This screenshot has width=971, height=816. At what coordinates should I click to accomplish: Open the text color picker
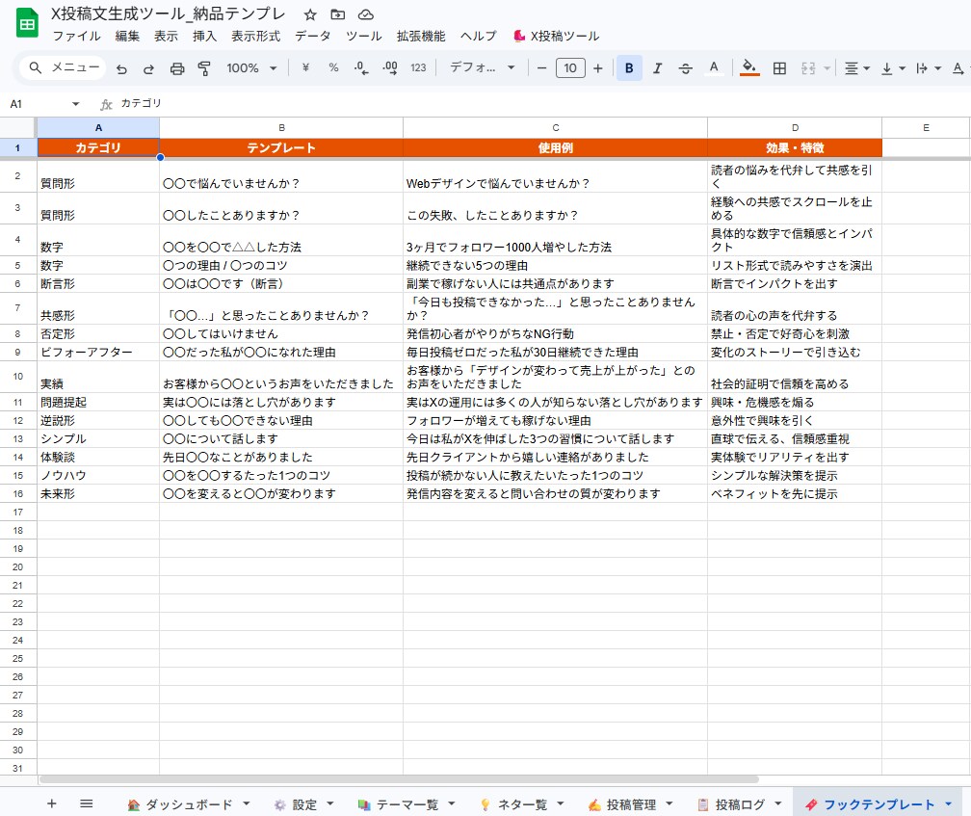point(714,67)
